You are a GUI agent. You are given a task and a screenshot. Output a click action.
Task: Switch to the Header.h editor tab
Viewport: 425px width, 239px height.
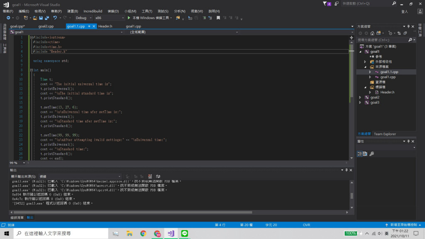[105, 26]
